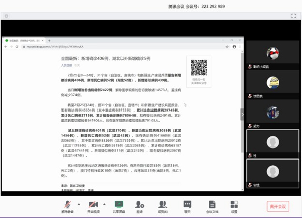The image size is (302, 218).
Task: Open meeting documents
Action: click(x=212, y=205)
